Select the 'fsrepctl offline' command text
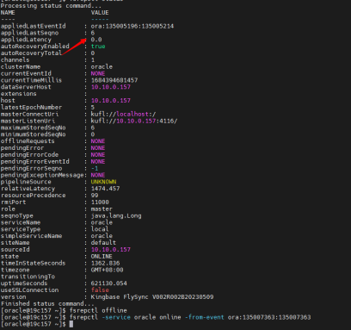The width and height of the screenshot is (351, 330). pyautogui.click(x=98, y=310)
